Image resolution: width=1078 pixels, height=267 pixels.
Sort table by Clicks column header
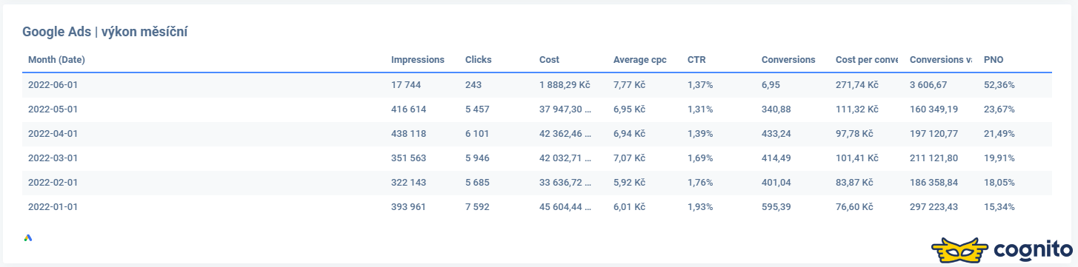(478, 60)
